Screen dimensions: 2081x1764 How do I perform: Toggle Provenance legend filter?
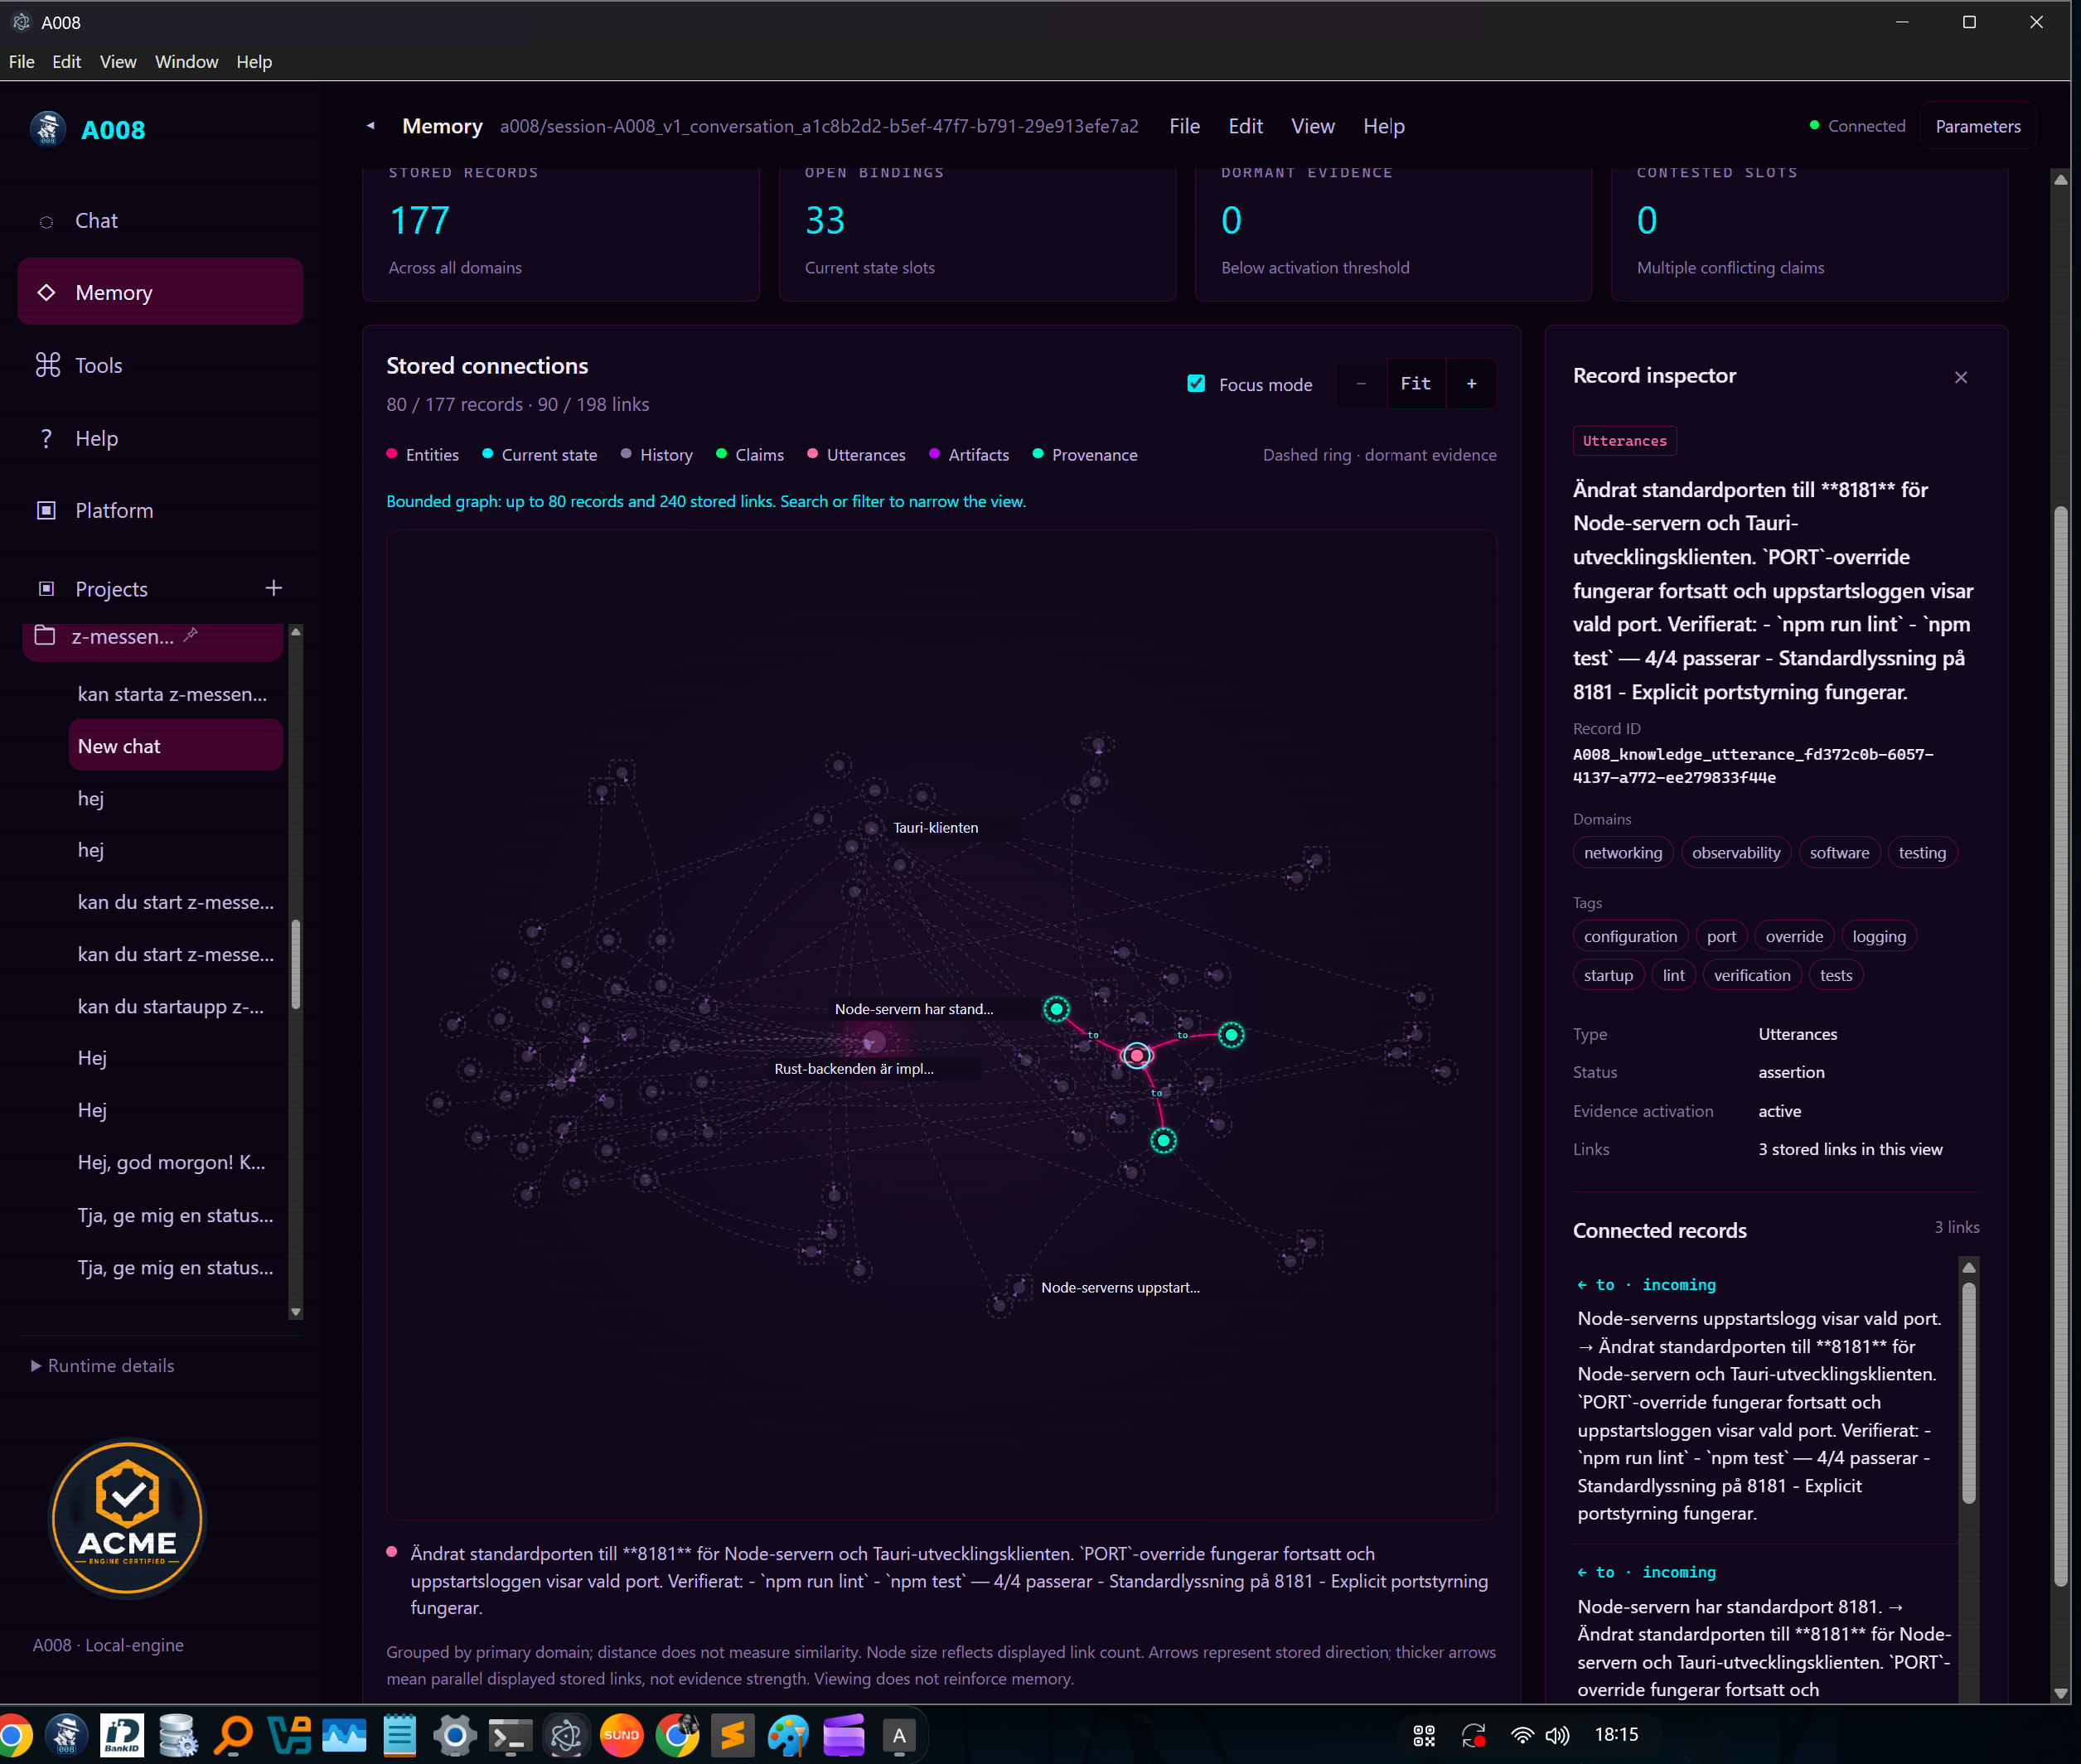(1085, 455)
